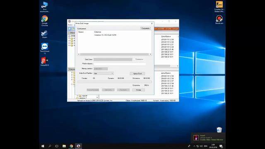Click the Записать button
The image size is (265, 149).
[x=108, y=90]
